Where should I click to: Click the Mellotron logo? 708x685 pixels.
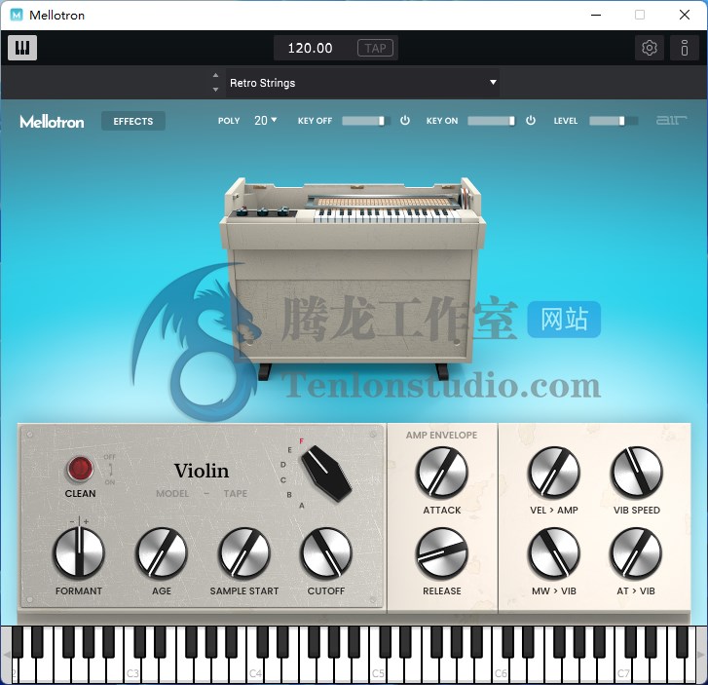pyautogui.click(x=52, y=121)
